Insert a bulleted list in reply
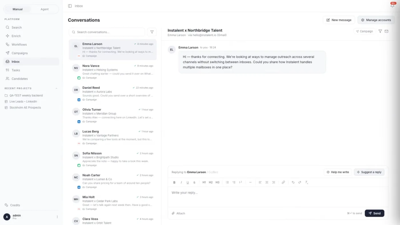The height and width of the screenshot is (225, 400). [227, 182]
